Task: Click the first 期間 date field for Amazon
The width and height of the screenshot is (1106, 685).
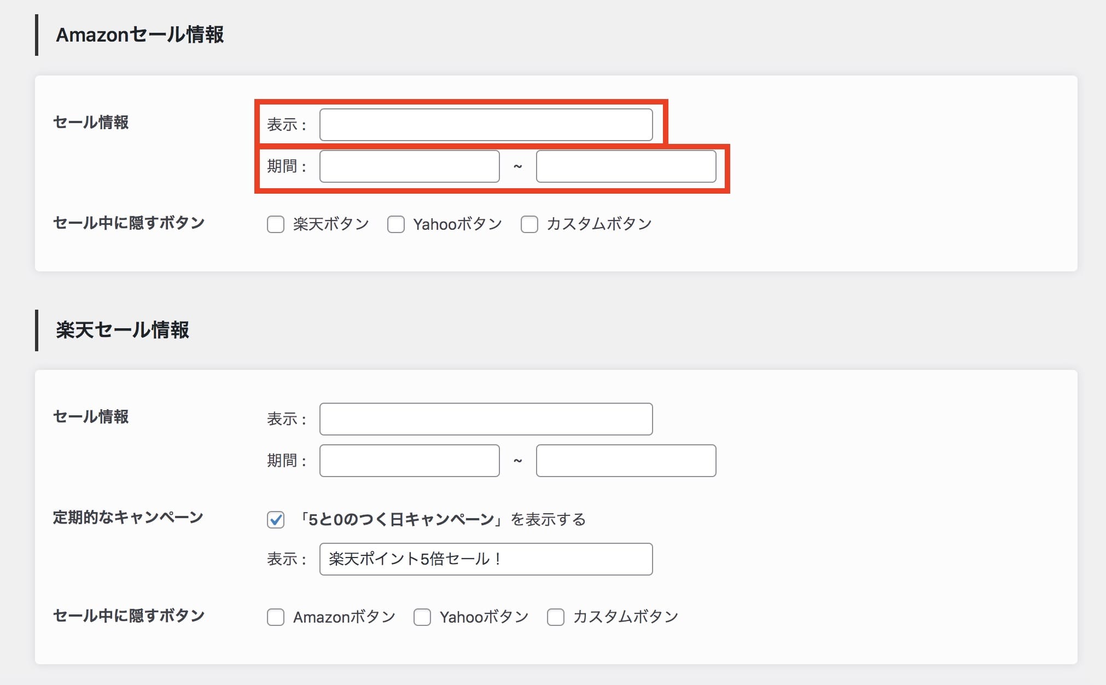Action: [x=409, y=166]
